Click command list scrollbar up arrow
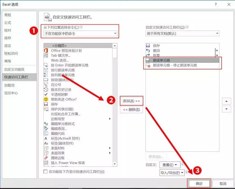235x189 pixels. (x=115, y=46)
